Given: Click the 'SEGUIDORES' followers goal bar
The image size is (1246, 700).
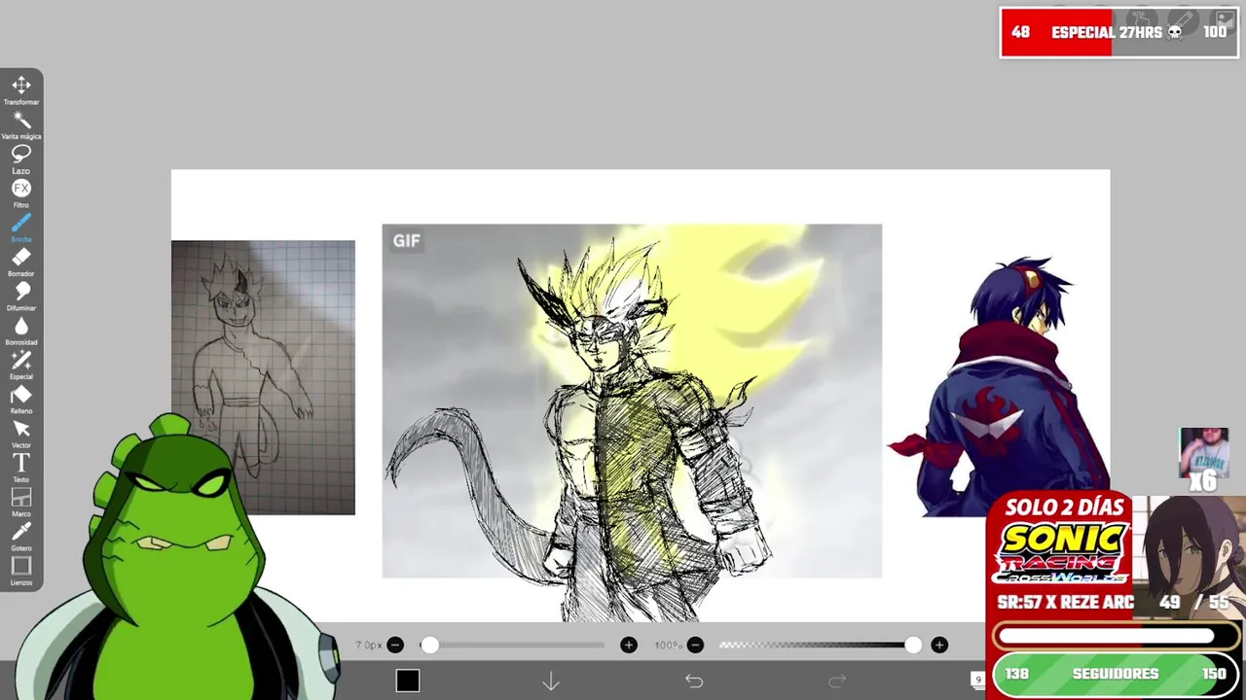Looking at the screenshot, I should point(1116,674).
